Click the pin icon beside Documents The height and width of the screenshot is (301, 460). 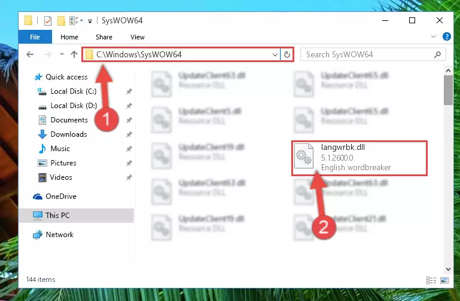pyautogui.click(x=129, y=120)
